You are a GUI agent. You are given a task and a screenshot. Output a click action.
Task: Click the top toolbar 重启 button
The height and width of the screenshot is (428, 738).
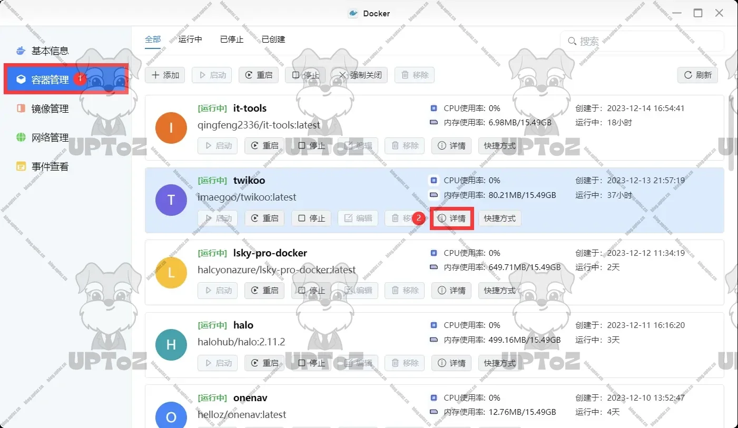point(259,75)
